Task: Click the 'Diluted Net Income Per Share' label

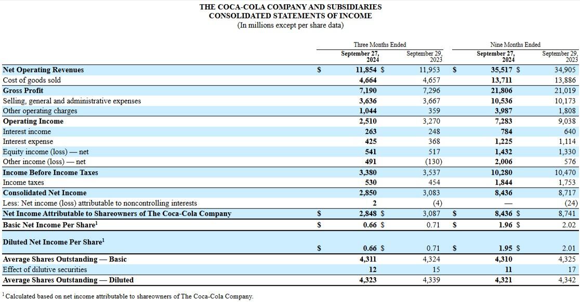Action: [54, 242]
